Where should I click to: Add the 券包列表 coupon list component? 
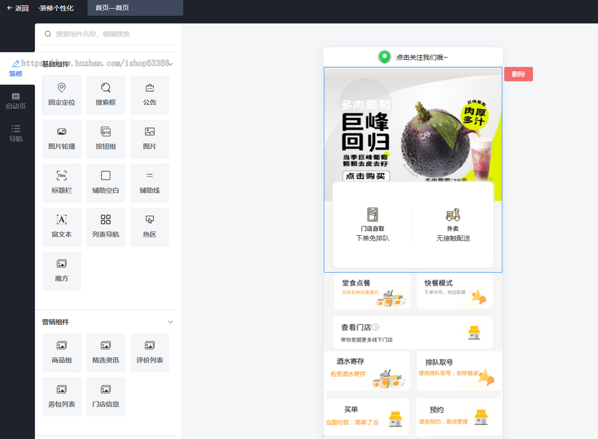tap(62, 397)
